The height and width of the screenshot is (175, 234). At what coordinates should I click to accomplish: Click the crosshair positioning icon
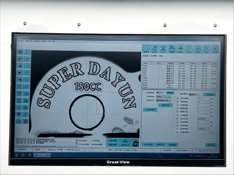180,49
